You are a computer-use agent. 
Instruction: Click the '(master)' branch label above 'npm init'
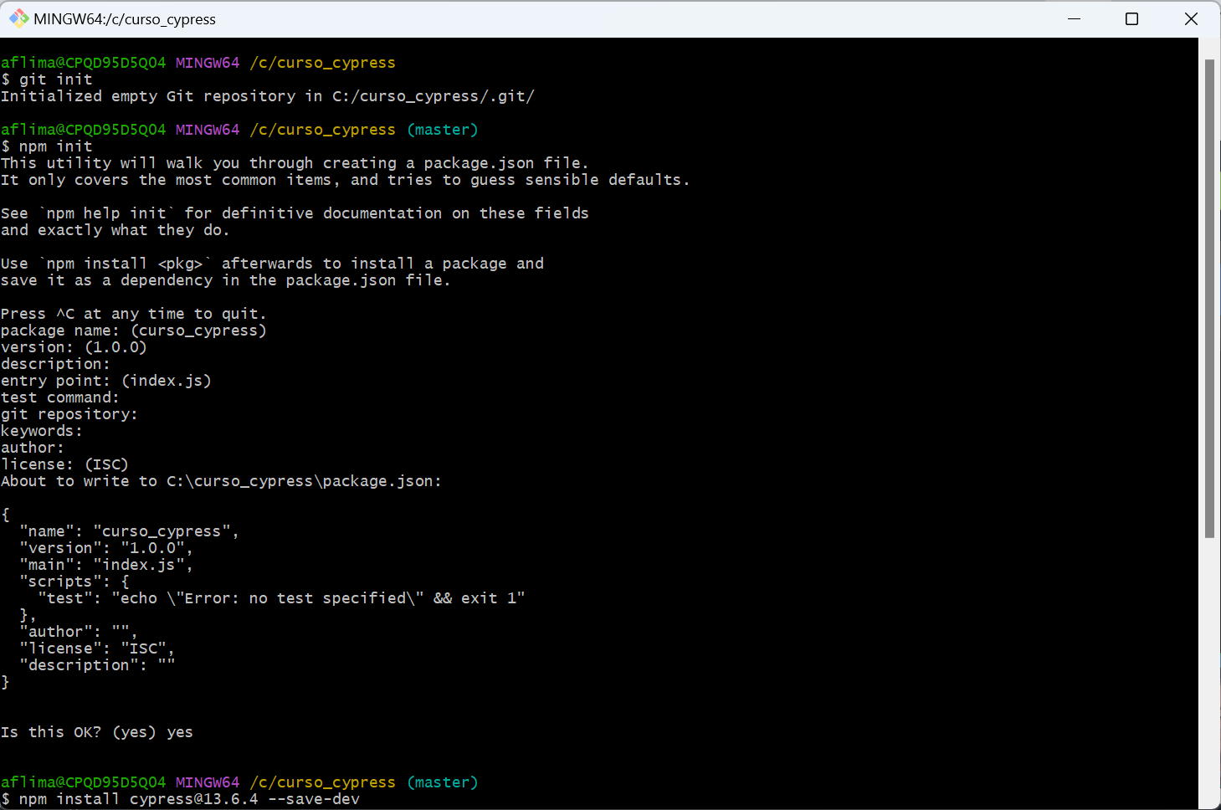[443, 130]
